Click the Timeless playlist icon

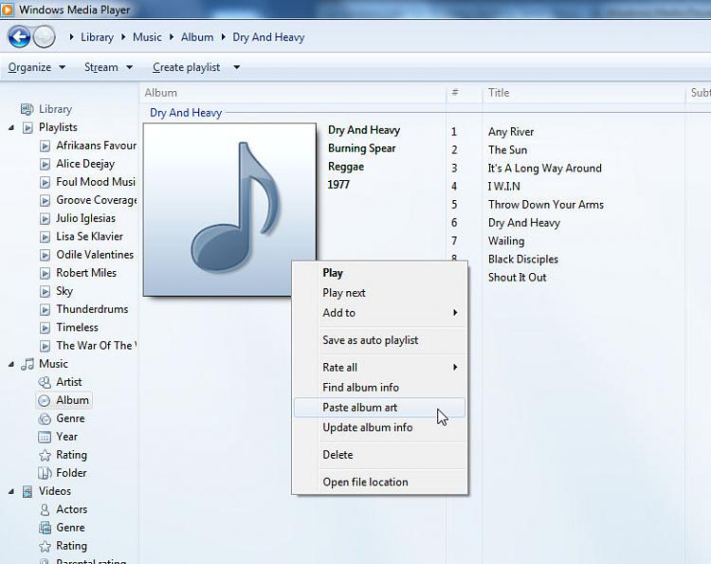click(45, 328)
